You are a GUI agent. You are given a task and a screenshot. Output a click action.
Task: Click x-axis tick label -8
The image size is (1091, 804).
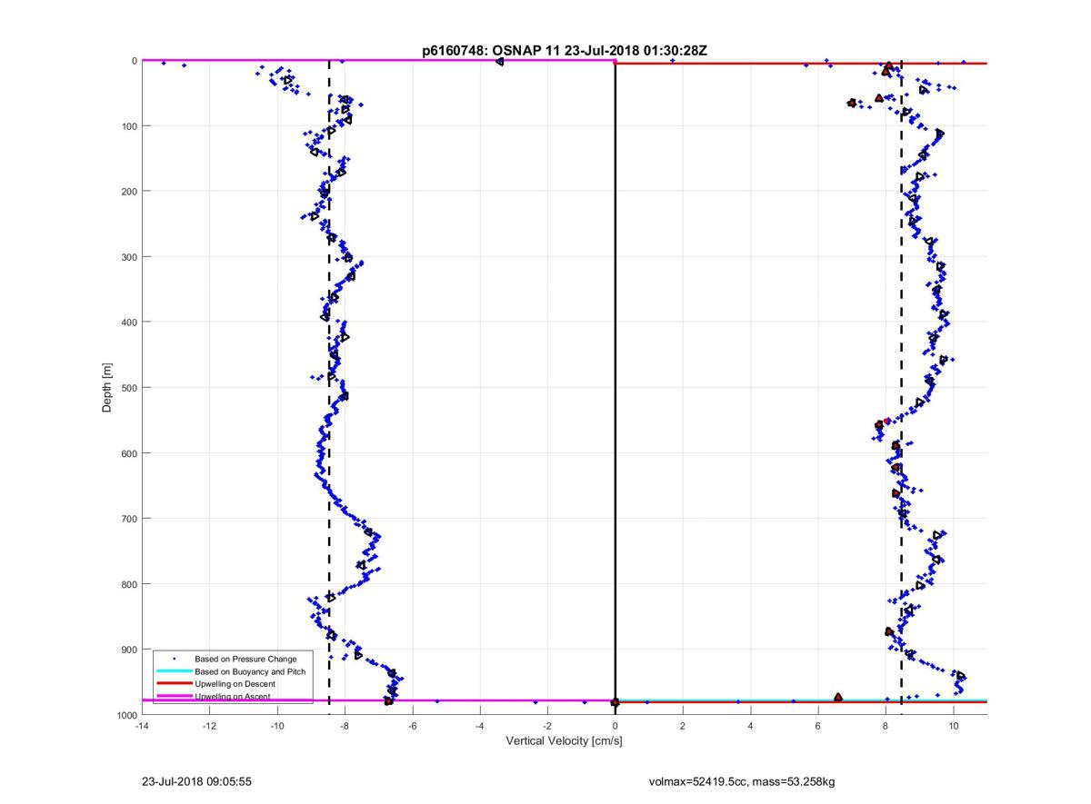(x=345, y=726)
